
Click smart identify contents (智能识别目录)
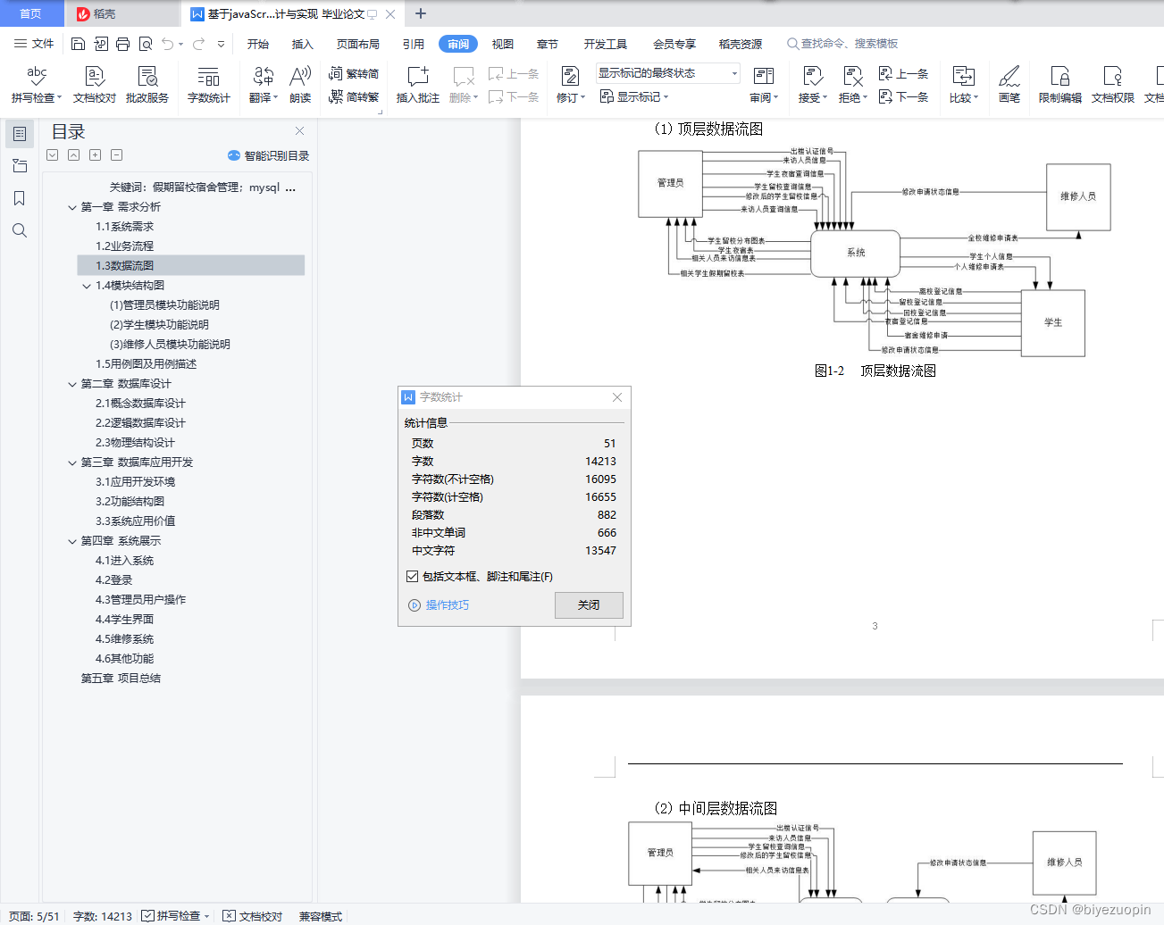click(x=268, y=155)
